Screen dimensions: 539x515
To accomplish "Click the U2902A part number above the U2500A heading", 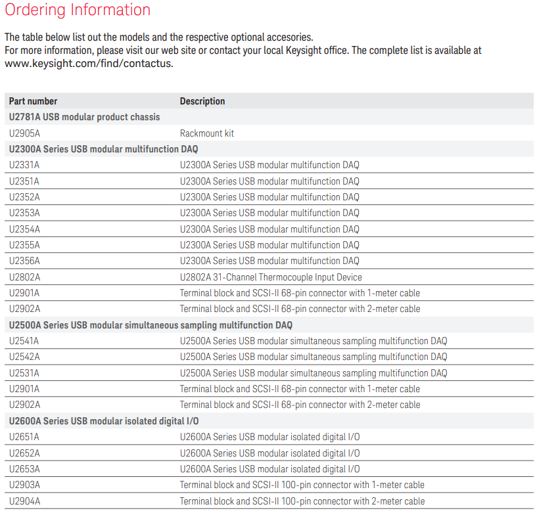I will (x=24, y=309).
